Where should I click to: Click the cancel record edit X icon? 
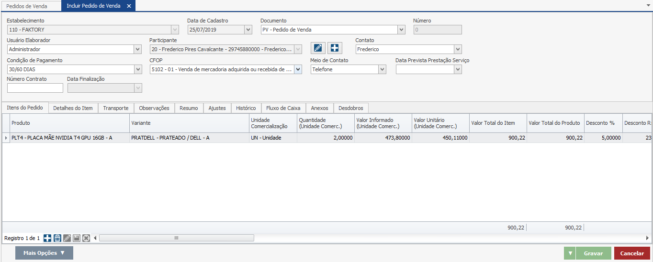coord(86,238)
